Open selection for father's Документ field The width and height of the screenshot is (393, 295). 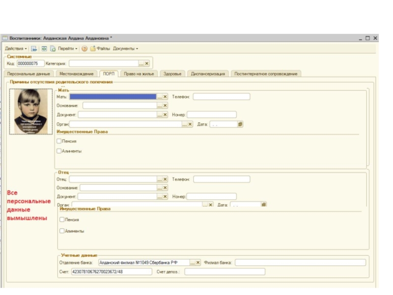pos(159,197)
